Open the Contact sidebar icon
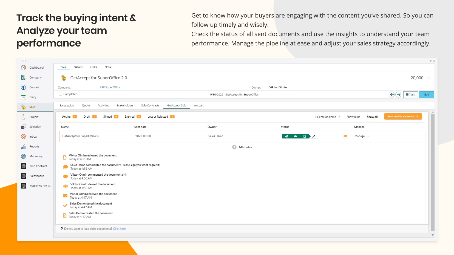The width and height of the screenshot is (454, 255). pyautogui.click(x=23, y=87)
